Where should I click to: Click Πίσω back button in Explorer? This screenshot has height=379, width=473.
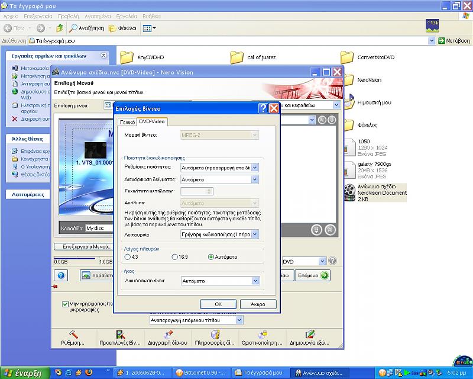14,28
